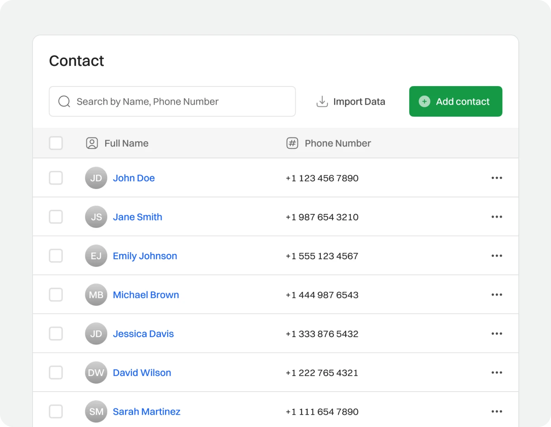Expand the options menu for Jessica Davis
The image size is (551, 427).
(497, 334)
